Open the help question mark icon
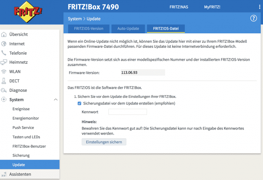Screen dimensions: 263x180 click(254, 19)
